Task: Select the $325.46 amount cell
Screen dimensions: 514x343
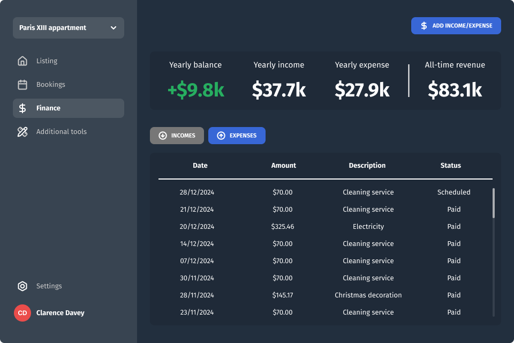Action: pos(283,227)
